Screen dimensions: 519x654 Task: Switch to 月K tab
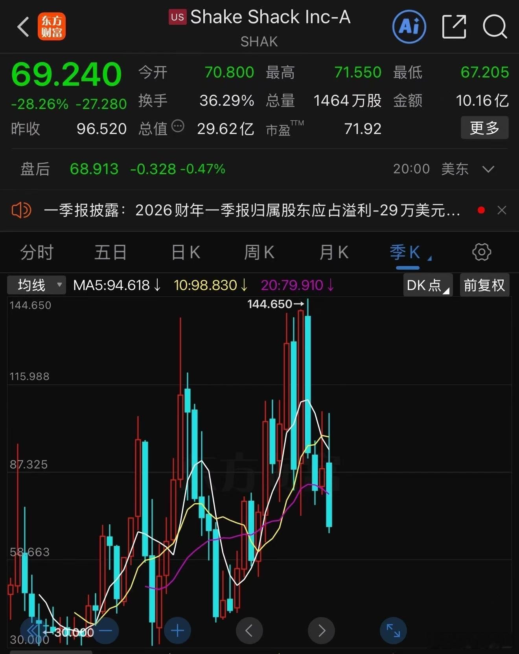(x=334, y=252)
